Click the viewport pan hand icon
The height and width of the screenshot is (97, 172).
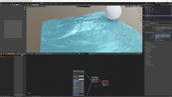pyautogui.click(x=141, y=16)
